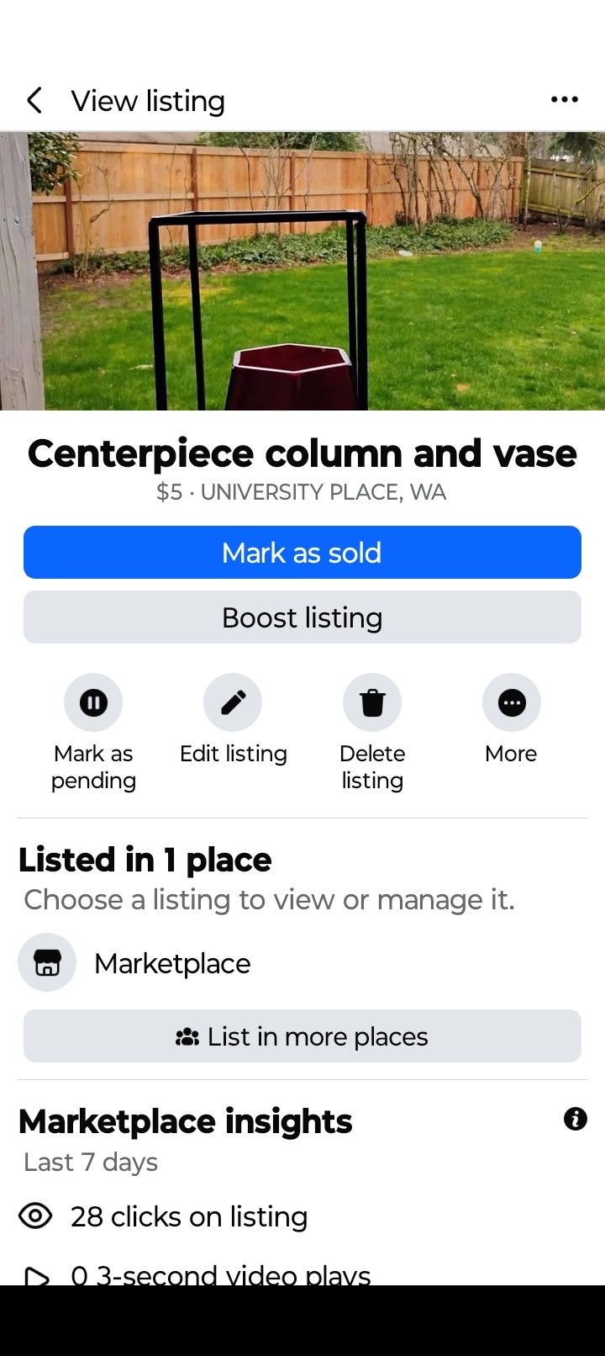605x1356 pixels.
Task: Tap the 28 clicks on listing row
Action: 302,1216
